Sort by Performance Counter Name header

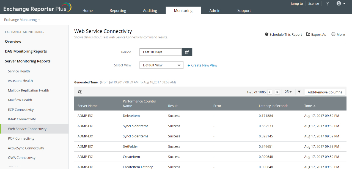(x=139, y=104)
